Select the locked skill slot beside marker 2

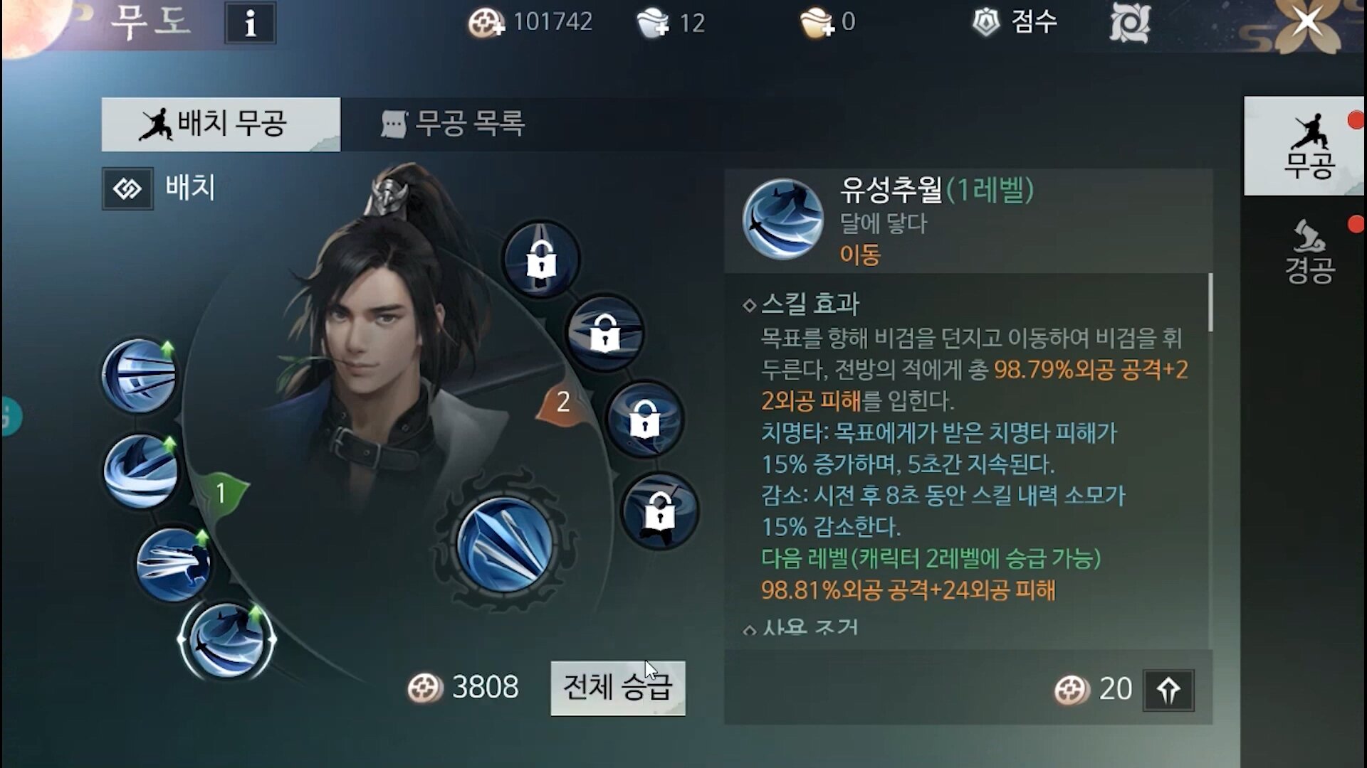point(644,419)
